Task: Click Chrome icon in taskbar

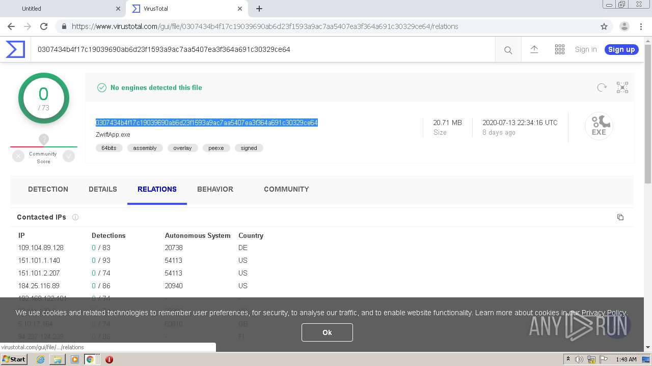Action: 90,359
